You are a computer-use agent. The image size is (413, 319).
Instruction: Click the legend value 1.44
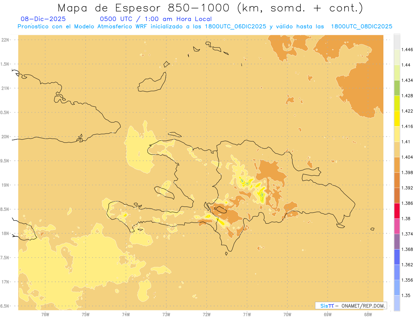pos(406,65)
